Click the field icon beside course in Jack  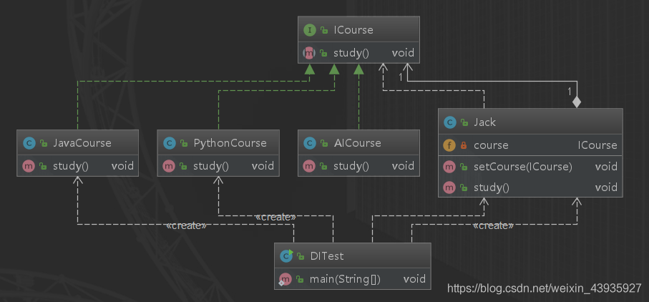click(449, 145)
